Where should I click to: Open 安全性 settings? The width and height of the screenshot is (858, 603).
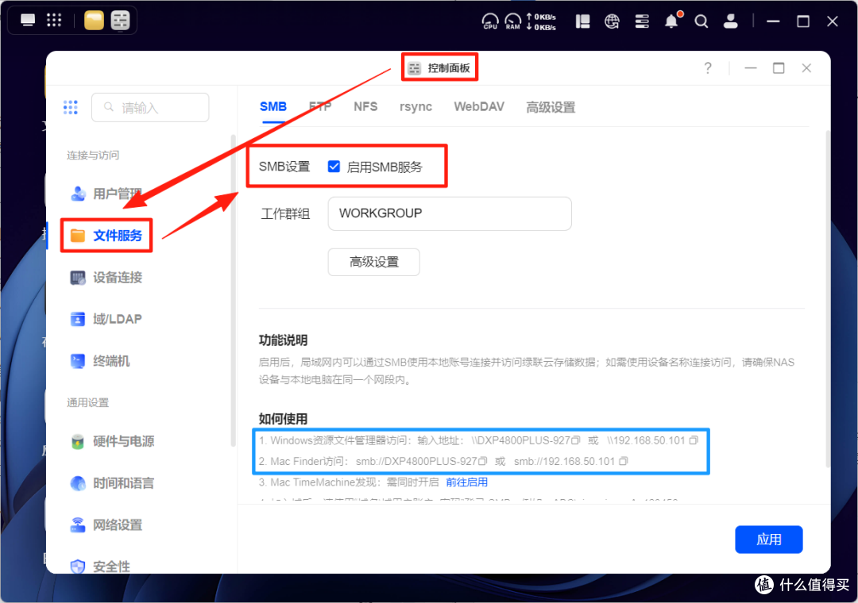[101, 567]
